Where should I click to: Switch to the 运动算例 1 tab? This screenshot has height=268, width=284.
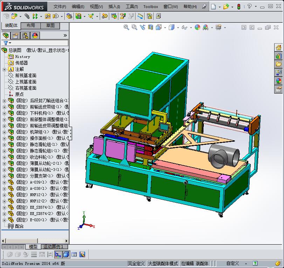pyautogui.click(x=53, y=247)
